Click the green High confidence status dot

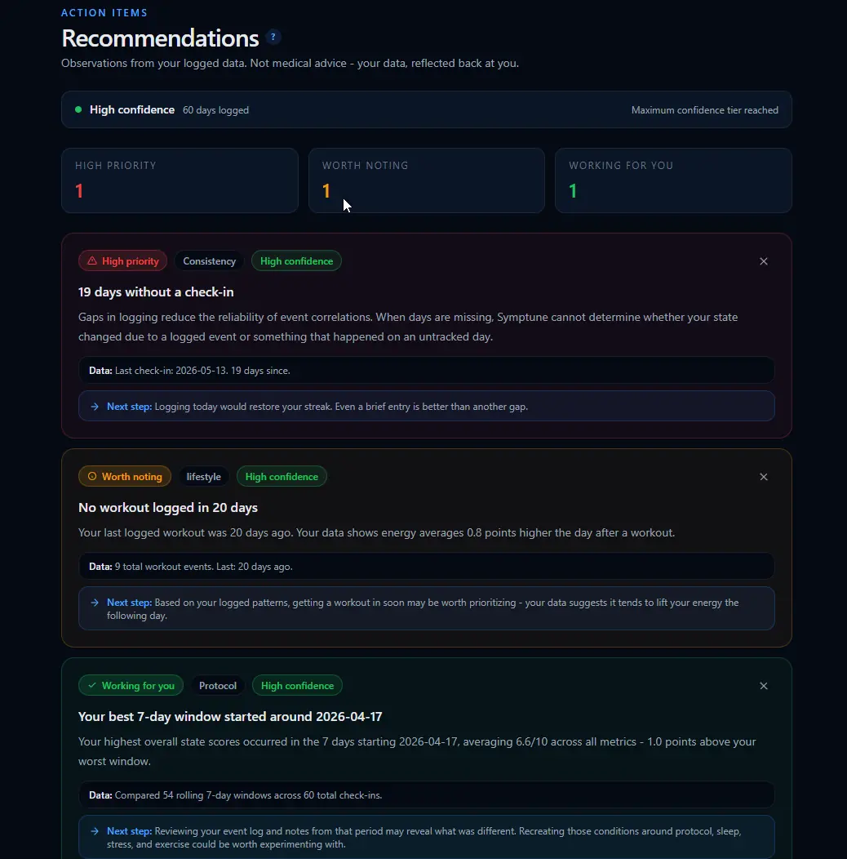tap(78, 109)
